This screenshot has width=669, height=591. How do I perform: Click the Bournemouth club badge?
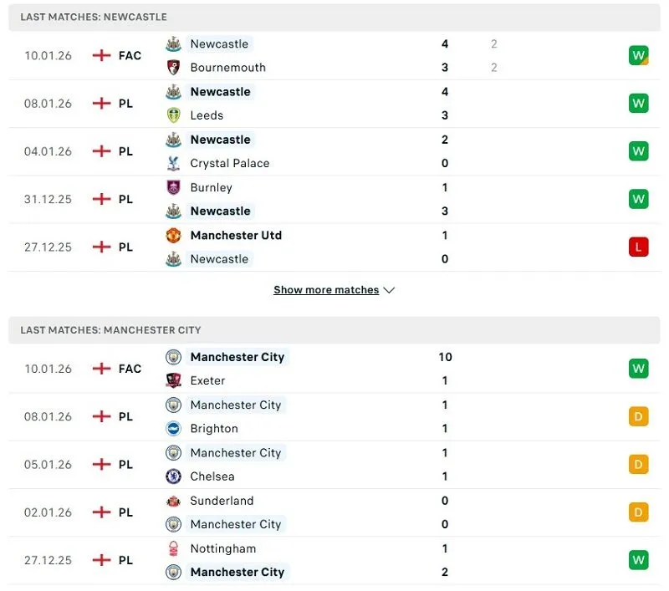coord(173,68)
